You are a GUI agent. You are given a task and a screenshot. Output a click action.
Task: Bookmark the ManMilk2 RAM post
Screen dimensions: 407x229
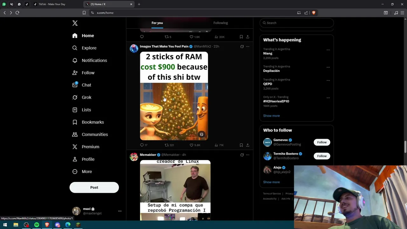click(x=241, y=145)
